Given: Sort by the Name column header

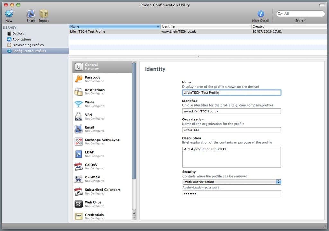Looking at the screenshot, I should (115, 26).
